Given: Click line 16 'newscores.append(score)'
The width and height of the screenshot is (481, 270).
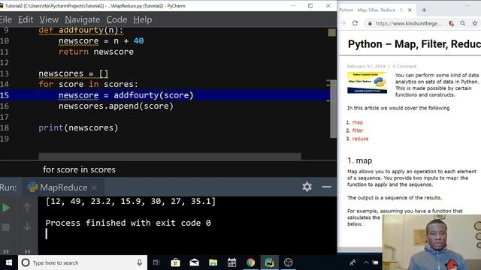Looking at the screenshot, I should click(116, 106).
